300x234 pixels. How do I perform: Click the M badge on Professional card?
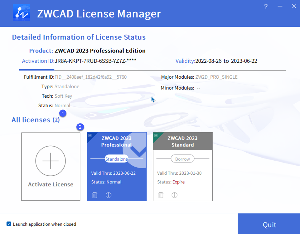pyautogui.click(x=90, y=136)
